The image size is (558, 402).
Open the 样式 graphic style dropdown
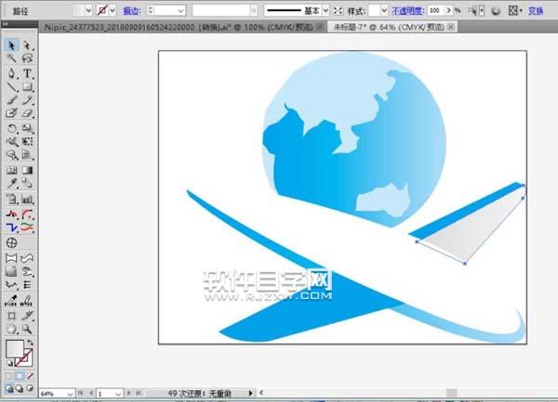click(x=384, y=10)
